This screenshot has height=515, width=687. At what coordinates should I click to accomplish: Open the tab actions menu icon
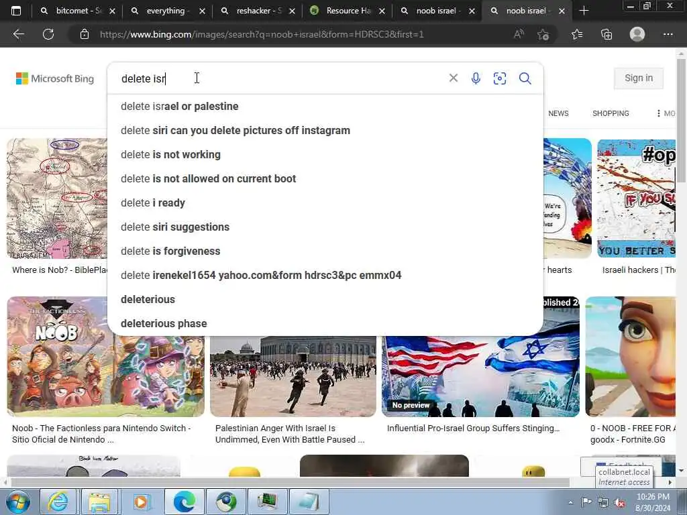pos(16,11)
